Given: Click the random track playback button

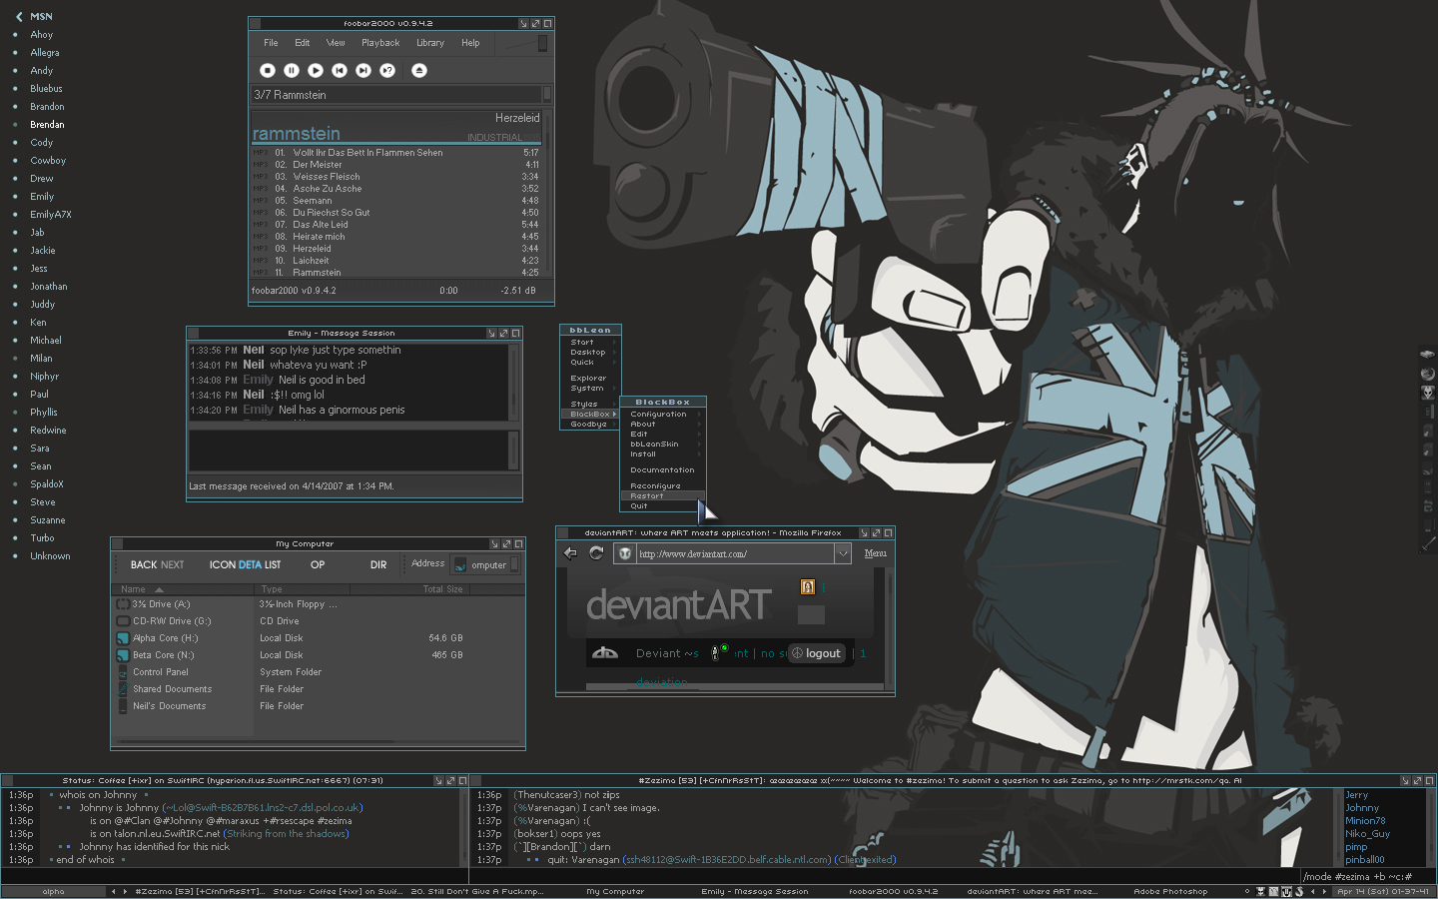Looking at the screenshot, I should click(x=387, y=70).
